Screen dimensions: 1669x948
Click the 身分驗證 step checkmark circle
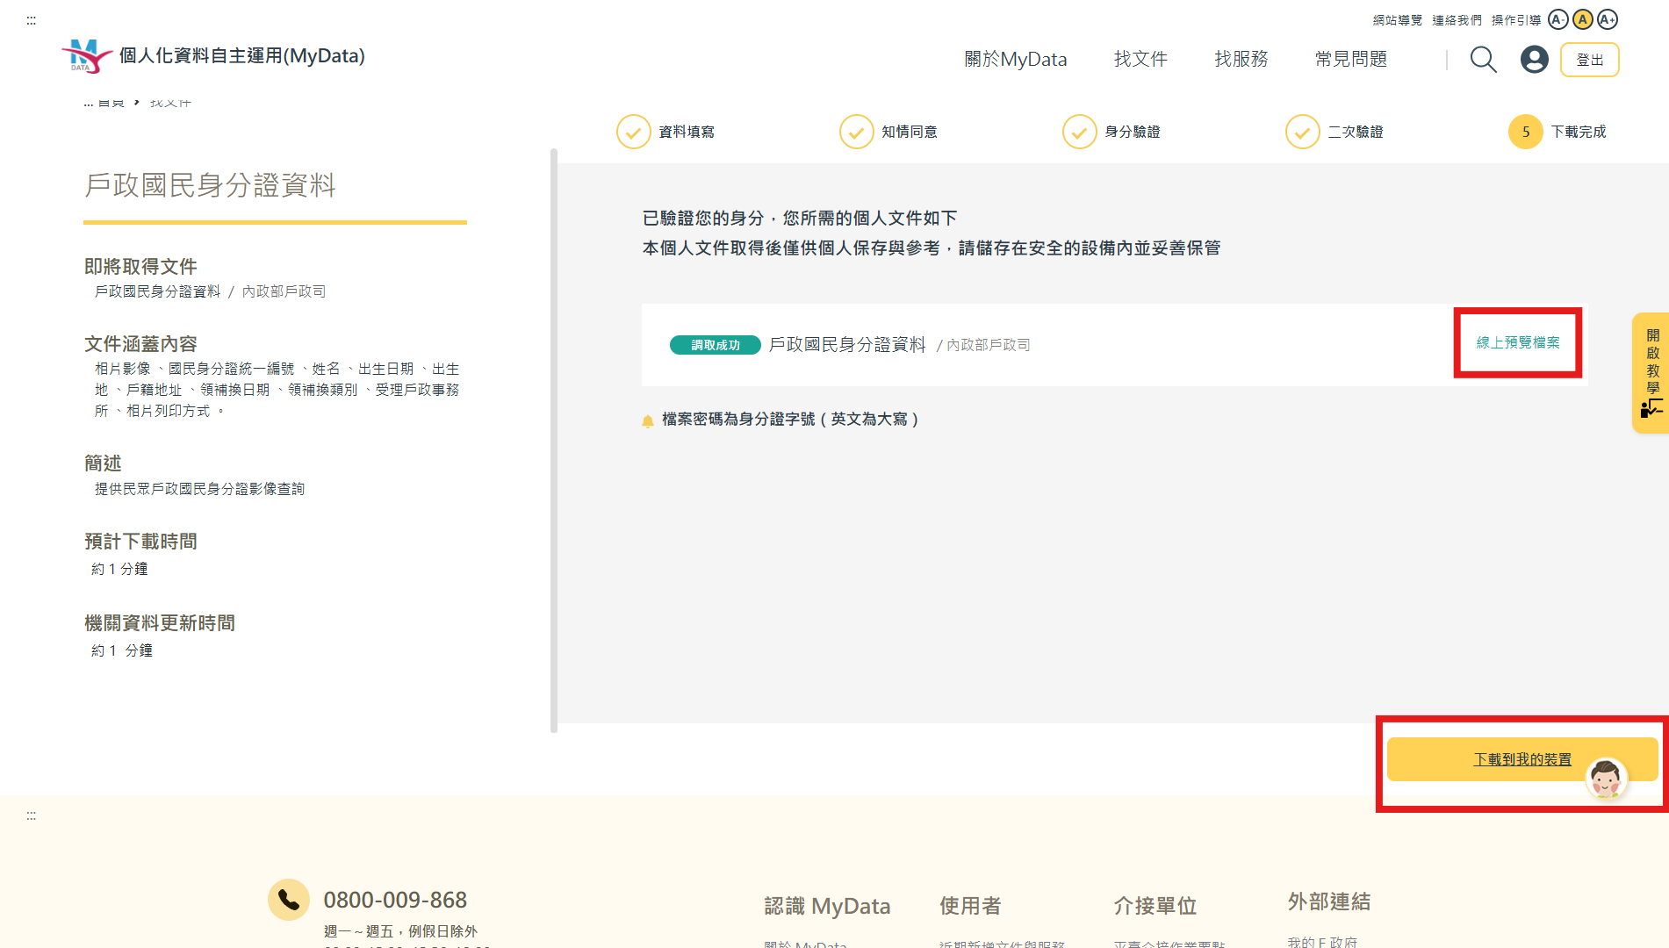point(1079,132)
